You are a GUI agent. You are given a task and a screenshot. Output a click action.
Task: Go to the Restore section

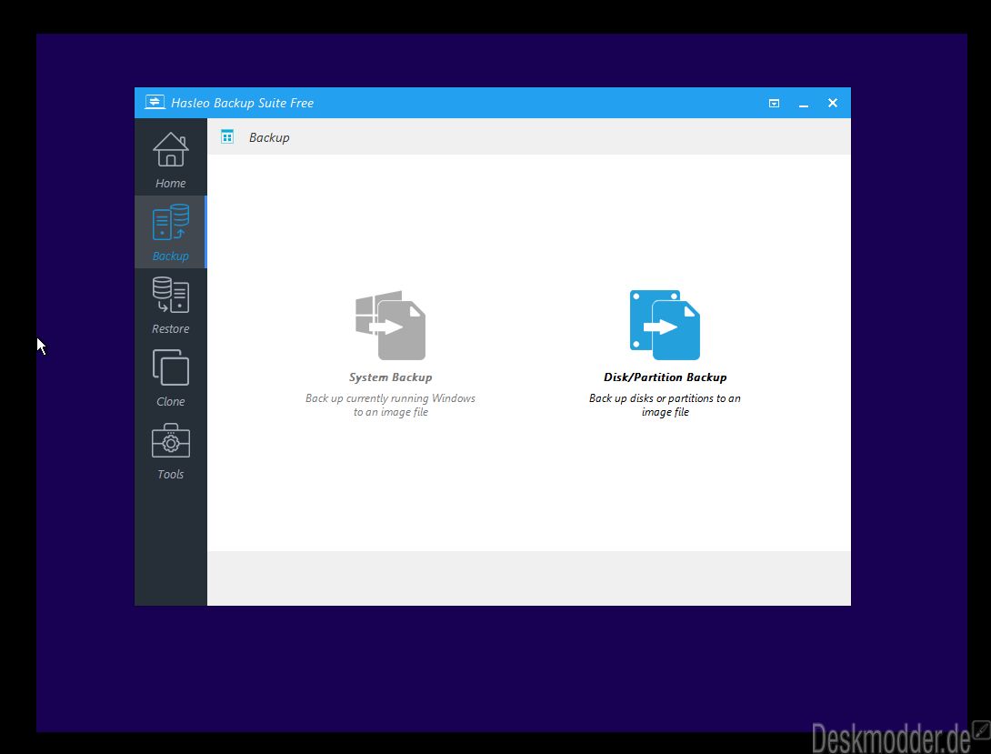coord(171,306)
